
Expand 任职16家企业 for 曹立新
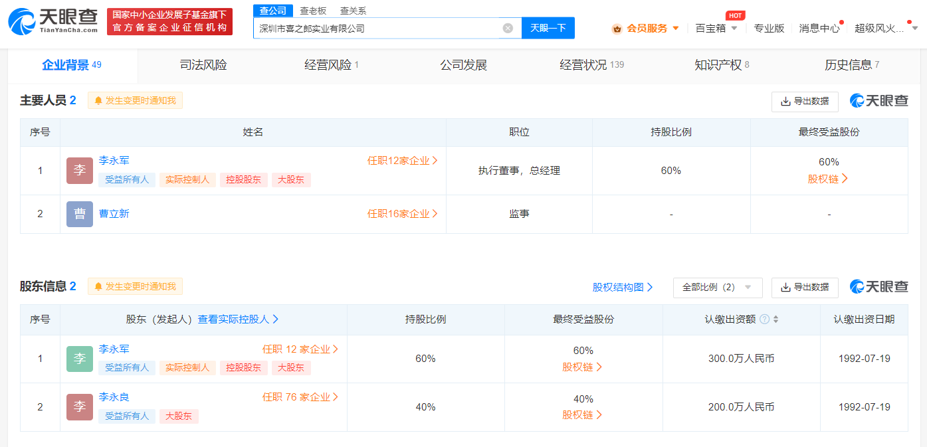click(403, 214)
